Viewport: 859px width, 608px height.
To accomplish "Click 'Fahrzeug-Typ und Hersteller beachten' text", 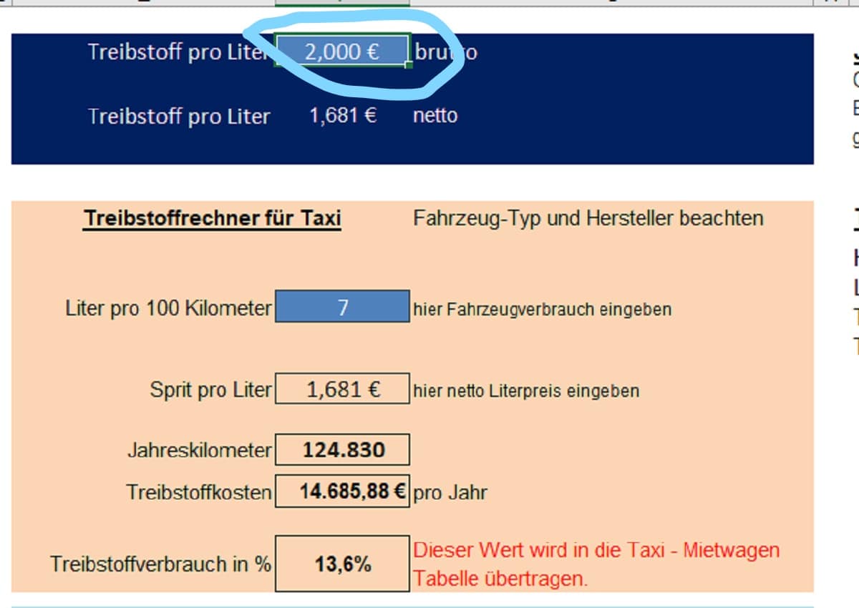I will point(588,218).
